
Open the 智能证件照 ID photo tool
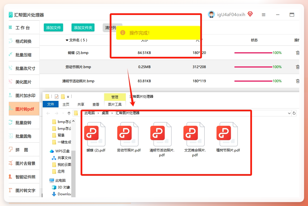24,177
